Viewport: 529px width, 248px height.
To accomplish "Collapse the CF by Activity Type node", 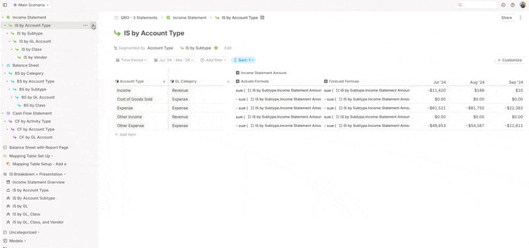I will [5, 122].
